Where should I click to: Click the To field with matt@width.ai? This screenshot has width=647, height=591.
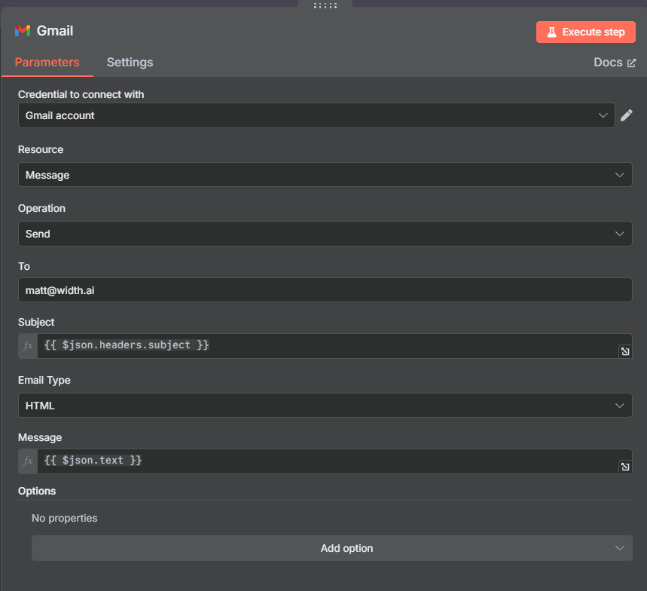325,290
